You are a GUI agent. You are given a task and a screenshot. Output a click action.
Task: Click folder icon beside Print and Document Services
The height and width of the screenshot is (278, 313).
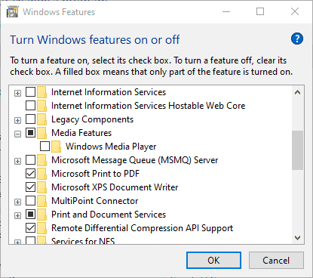(x=41, y=215)
